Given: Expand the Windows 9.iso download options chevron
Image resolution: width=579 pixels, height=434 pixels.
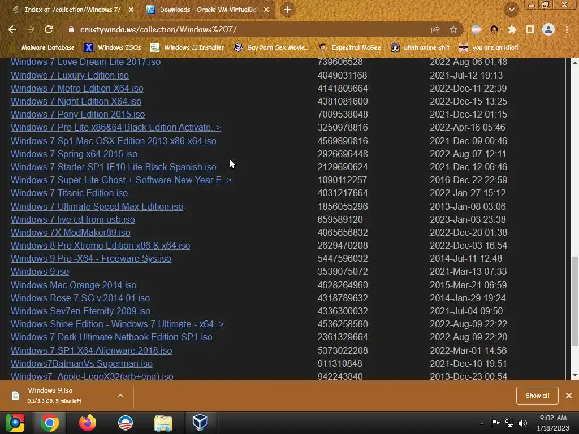Looking at the screenshot, I should coord(120,396).
